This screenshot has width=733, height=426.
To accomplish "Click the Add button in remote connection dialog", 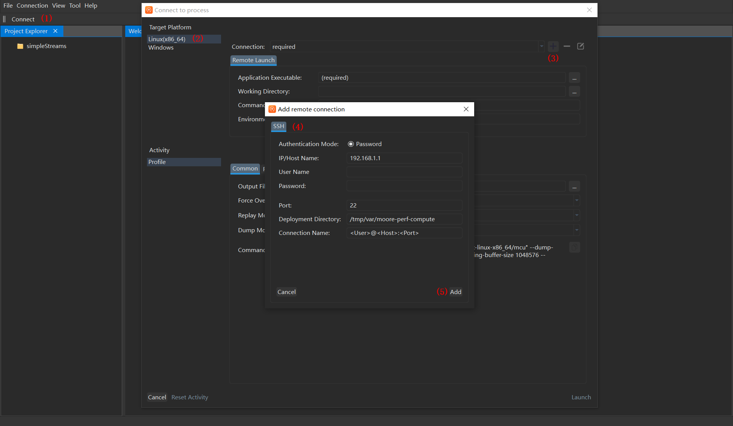I will point(455,292).
